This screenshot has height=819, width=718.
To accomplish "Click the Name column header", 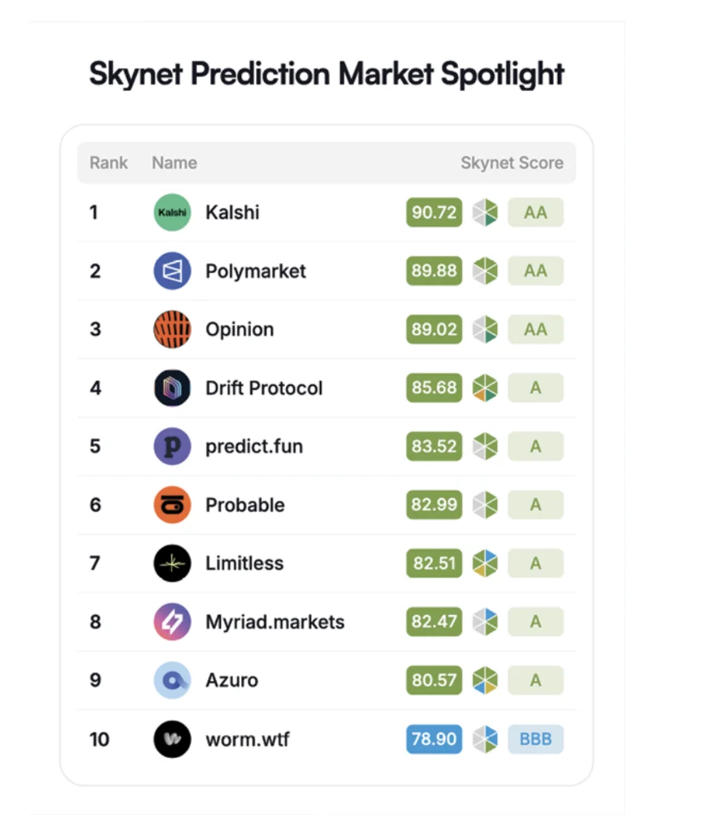I will pyautogui.click(x=173, y=162).
